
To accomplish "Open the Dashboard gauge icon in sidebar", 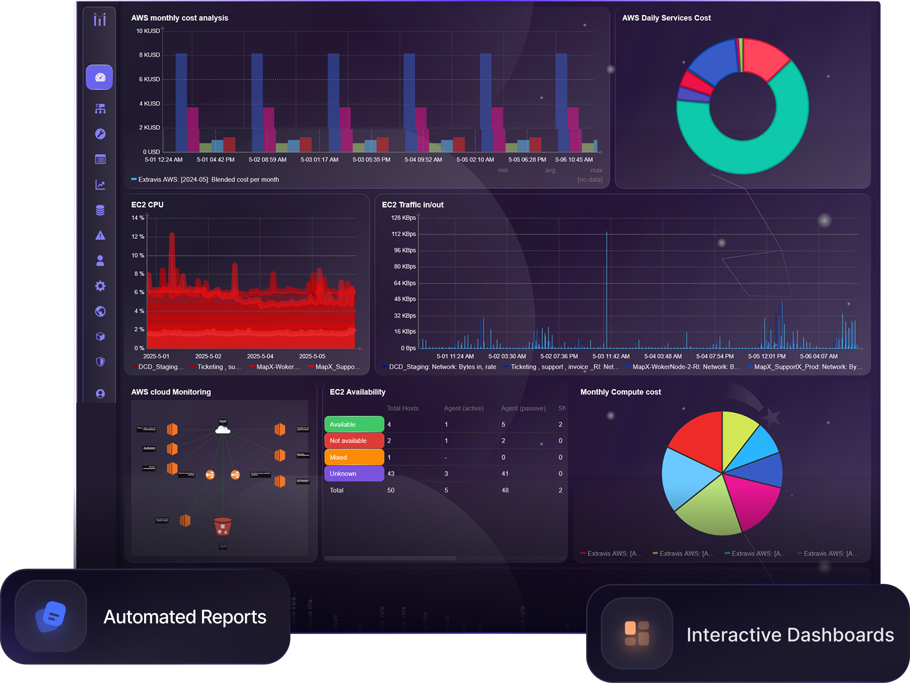I will tap(99, 77).
